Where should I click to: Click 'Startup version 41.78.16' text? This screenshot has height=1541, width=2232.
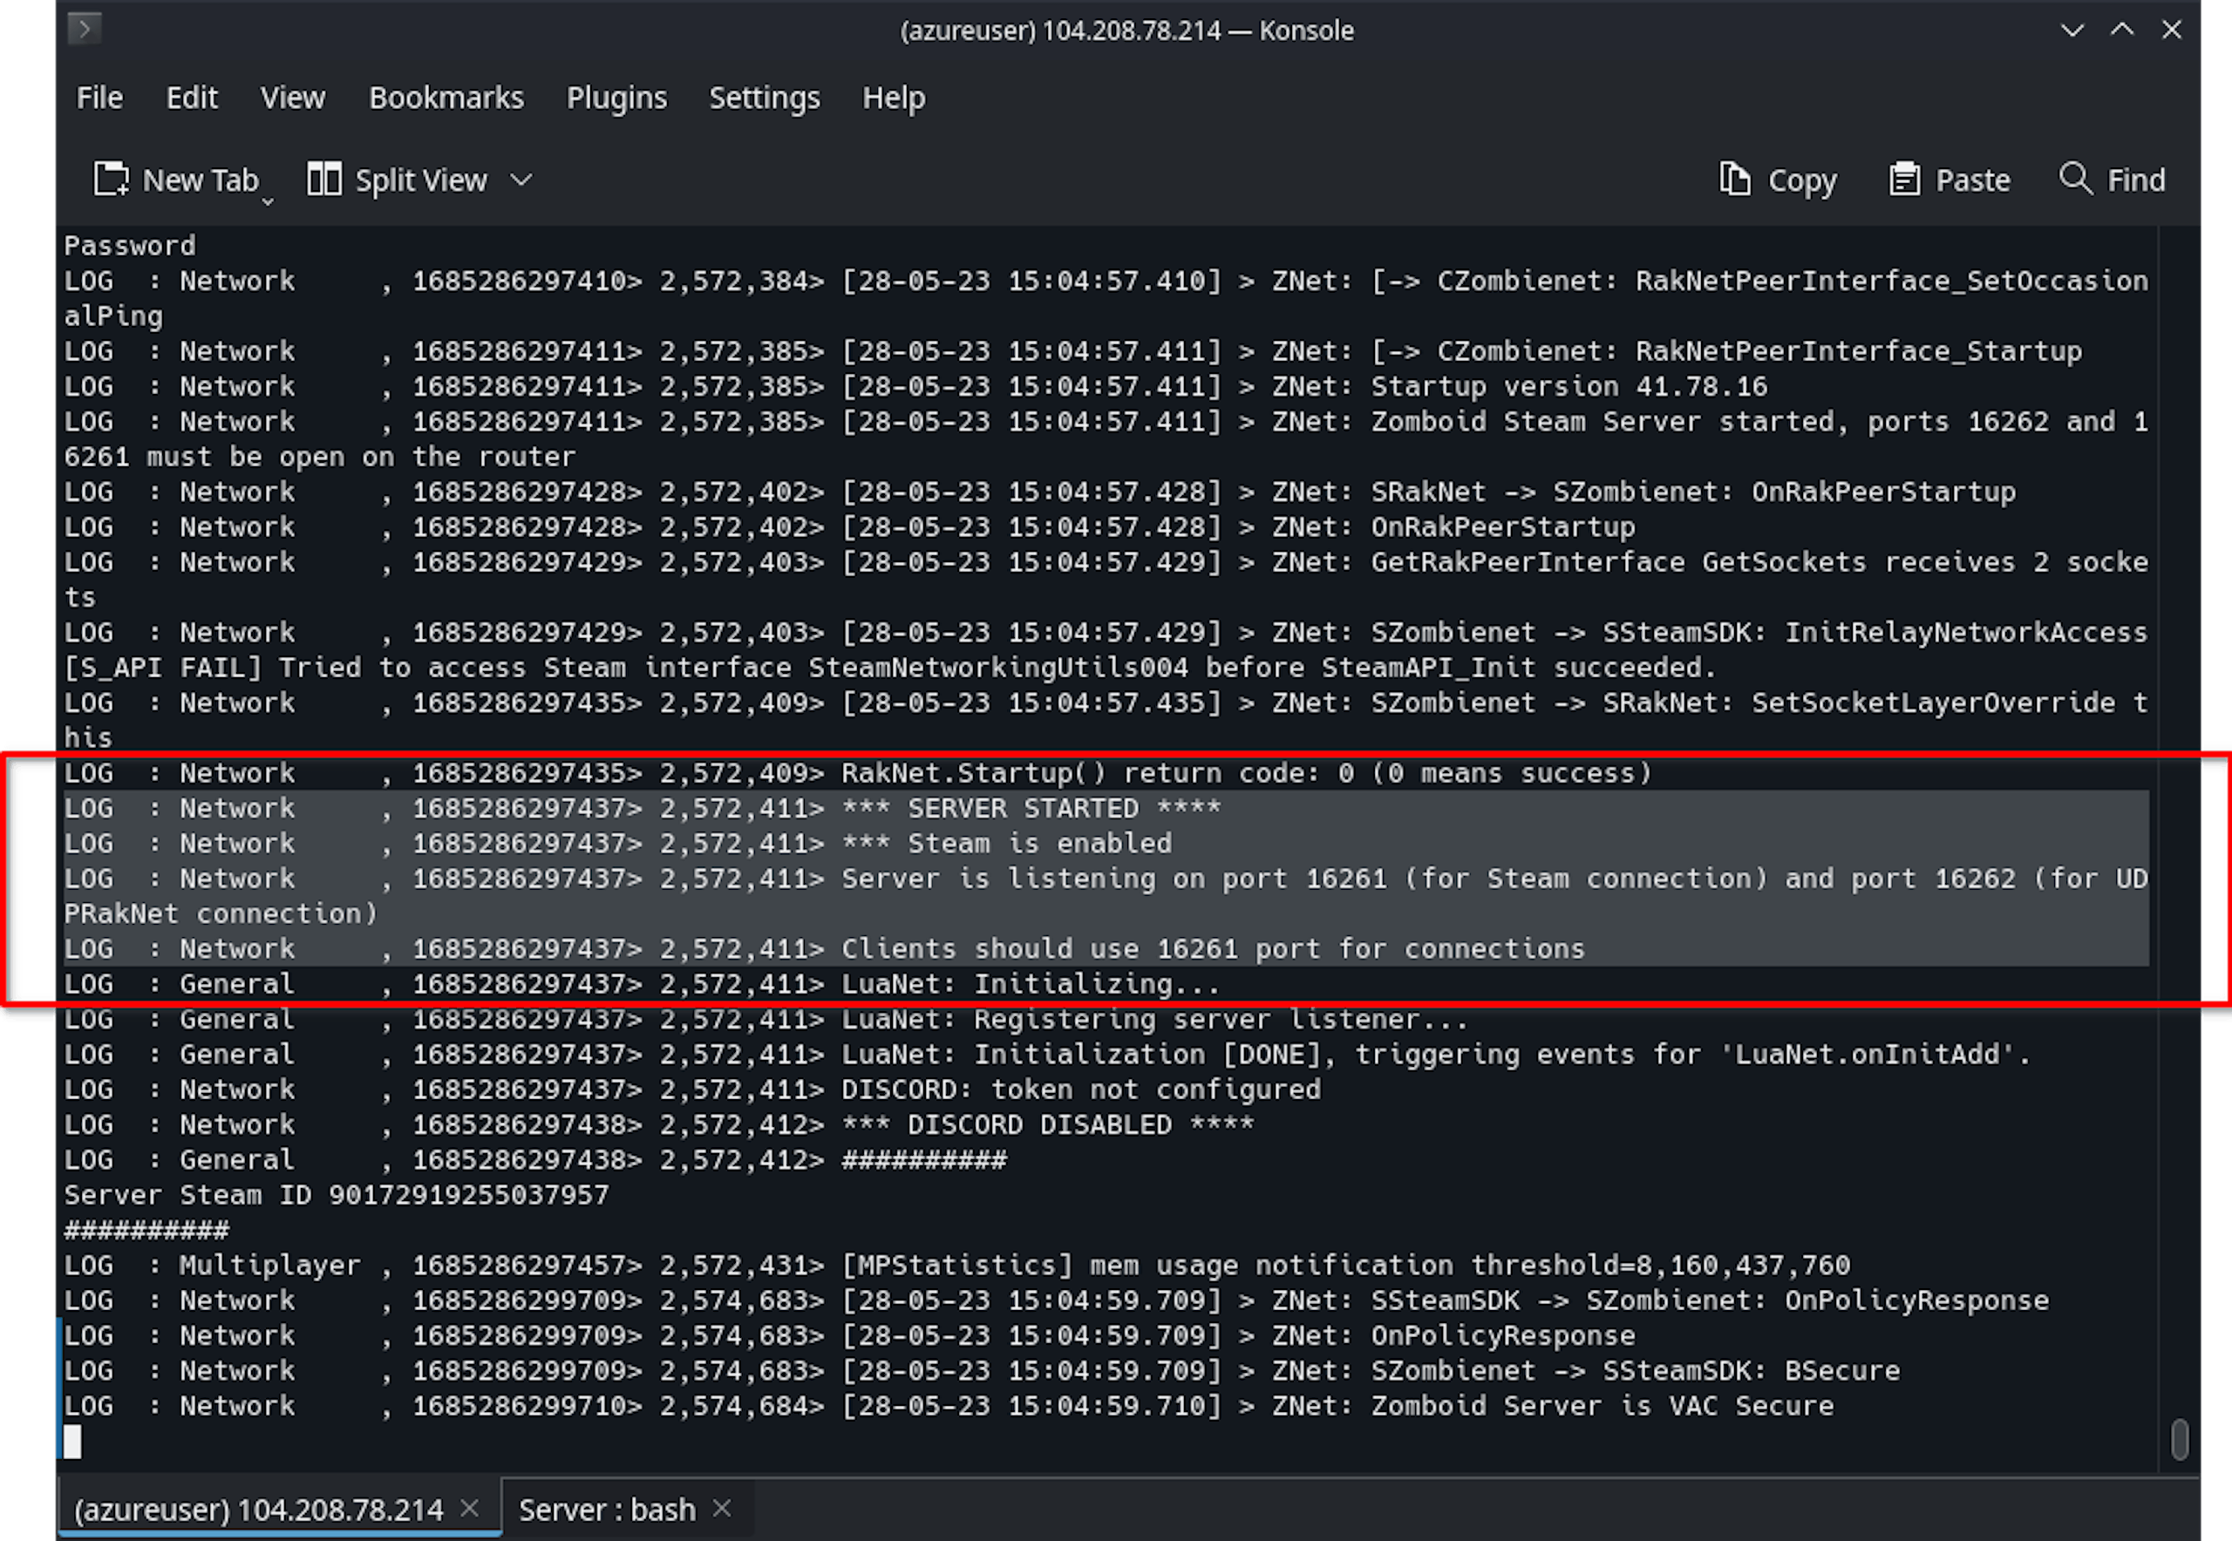point(1569,386)
